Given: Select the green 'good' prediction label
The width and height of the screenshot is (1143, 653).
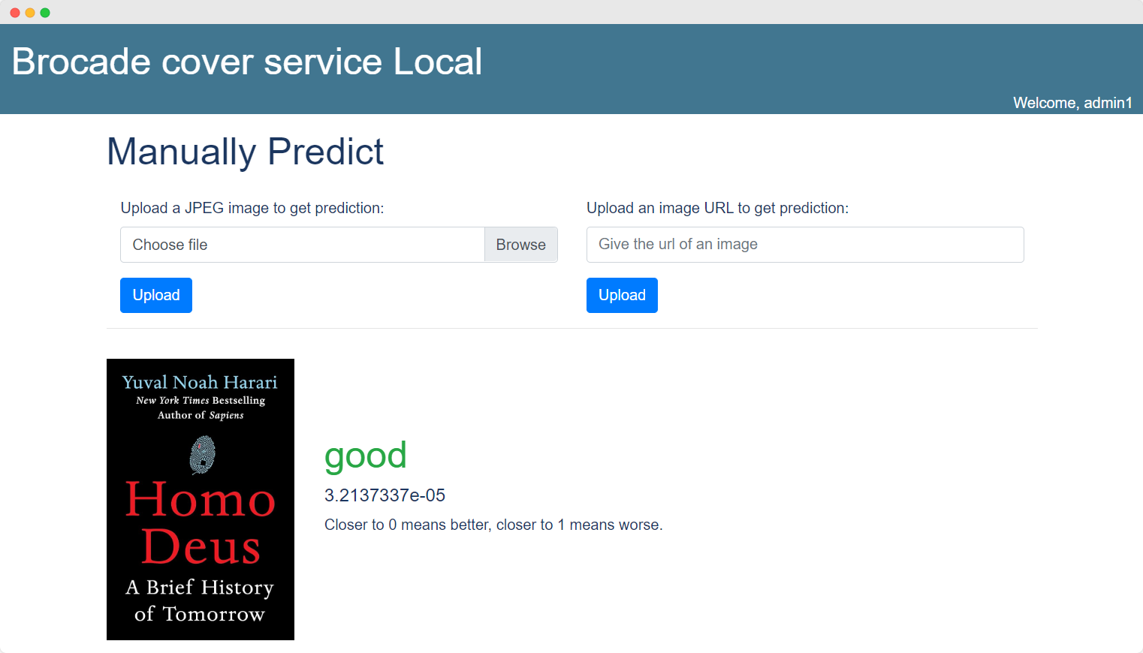Looking at the screenshot, I should click(x=365, y=456).
